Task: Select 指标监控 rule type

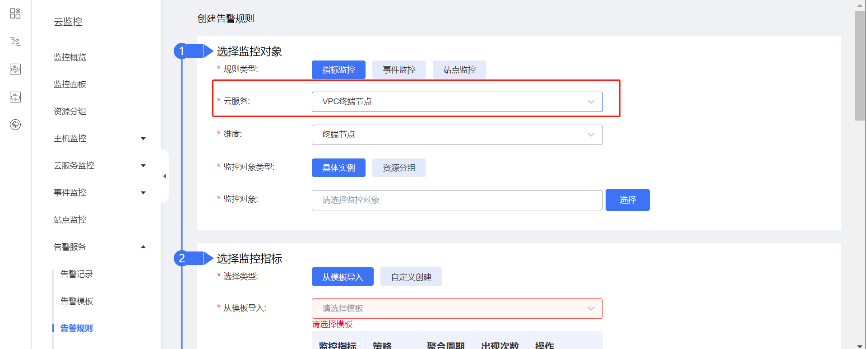Action: point(338,70)
